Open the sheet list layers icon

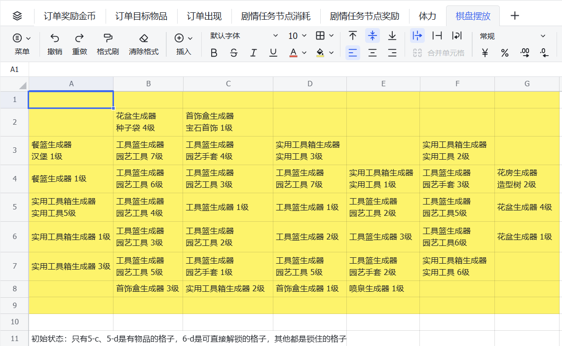click(17, 16)
